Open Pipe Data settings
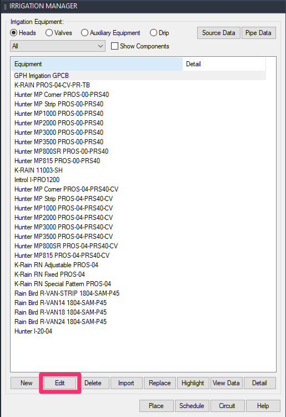 [x=258, y=33]
